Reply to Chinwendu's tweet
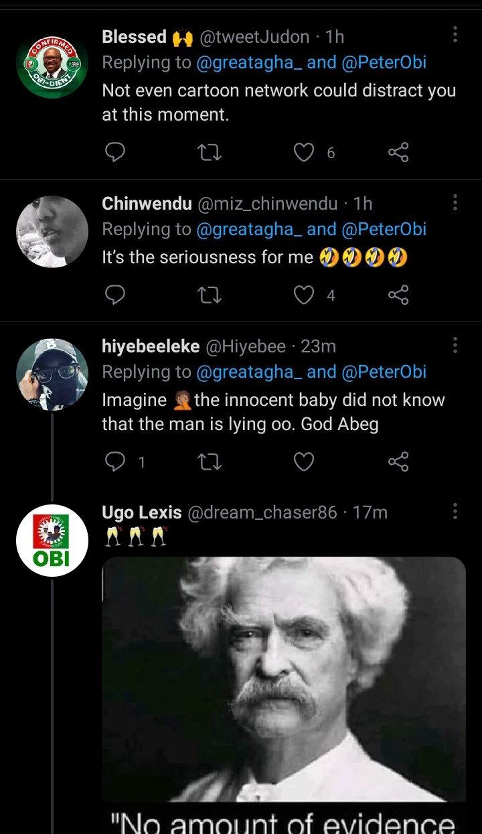482x834 pixels. (x=115, y=295)
